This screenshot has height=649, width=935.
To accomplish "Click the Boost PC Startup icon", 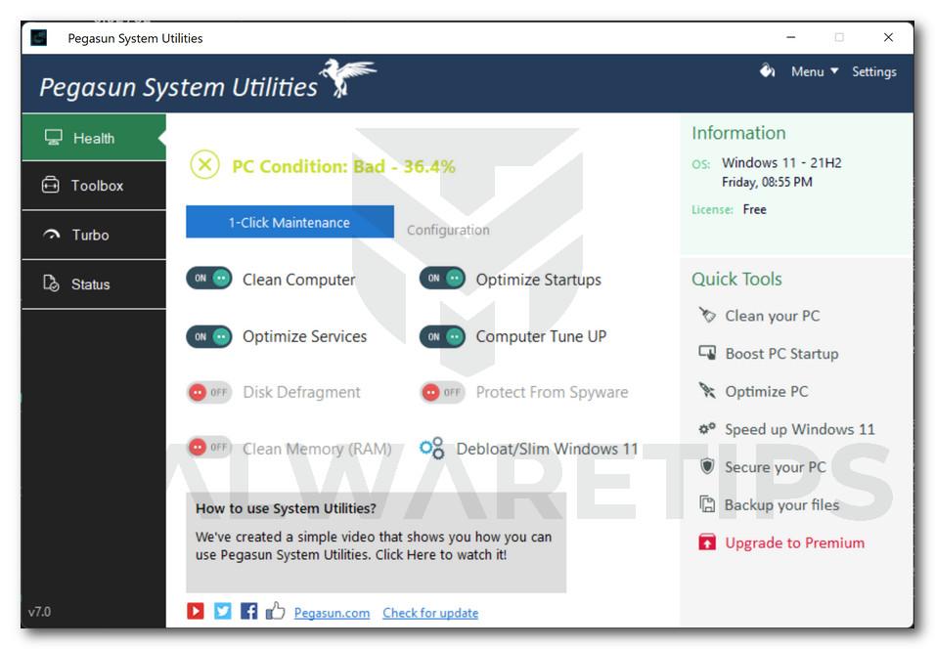I will [707, 353].
